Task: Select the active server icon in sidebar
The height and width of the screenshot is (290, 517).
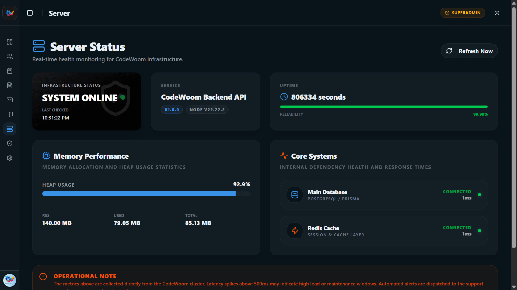Action: [x=10, y=129]
